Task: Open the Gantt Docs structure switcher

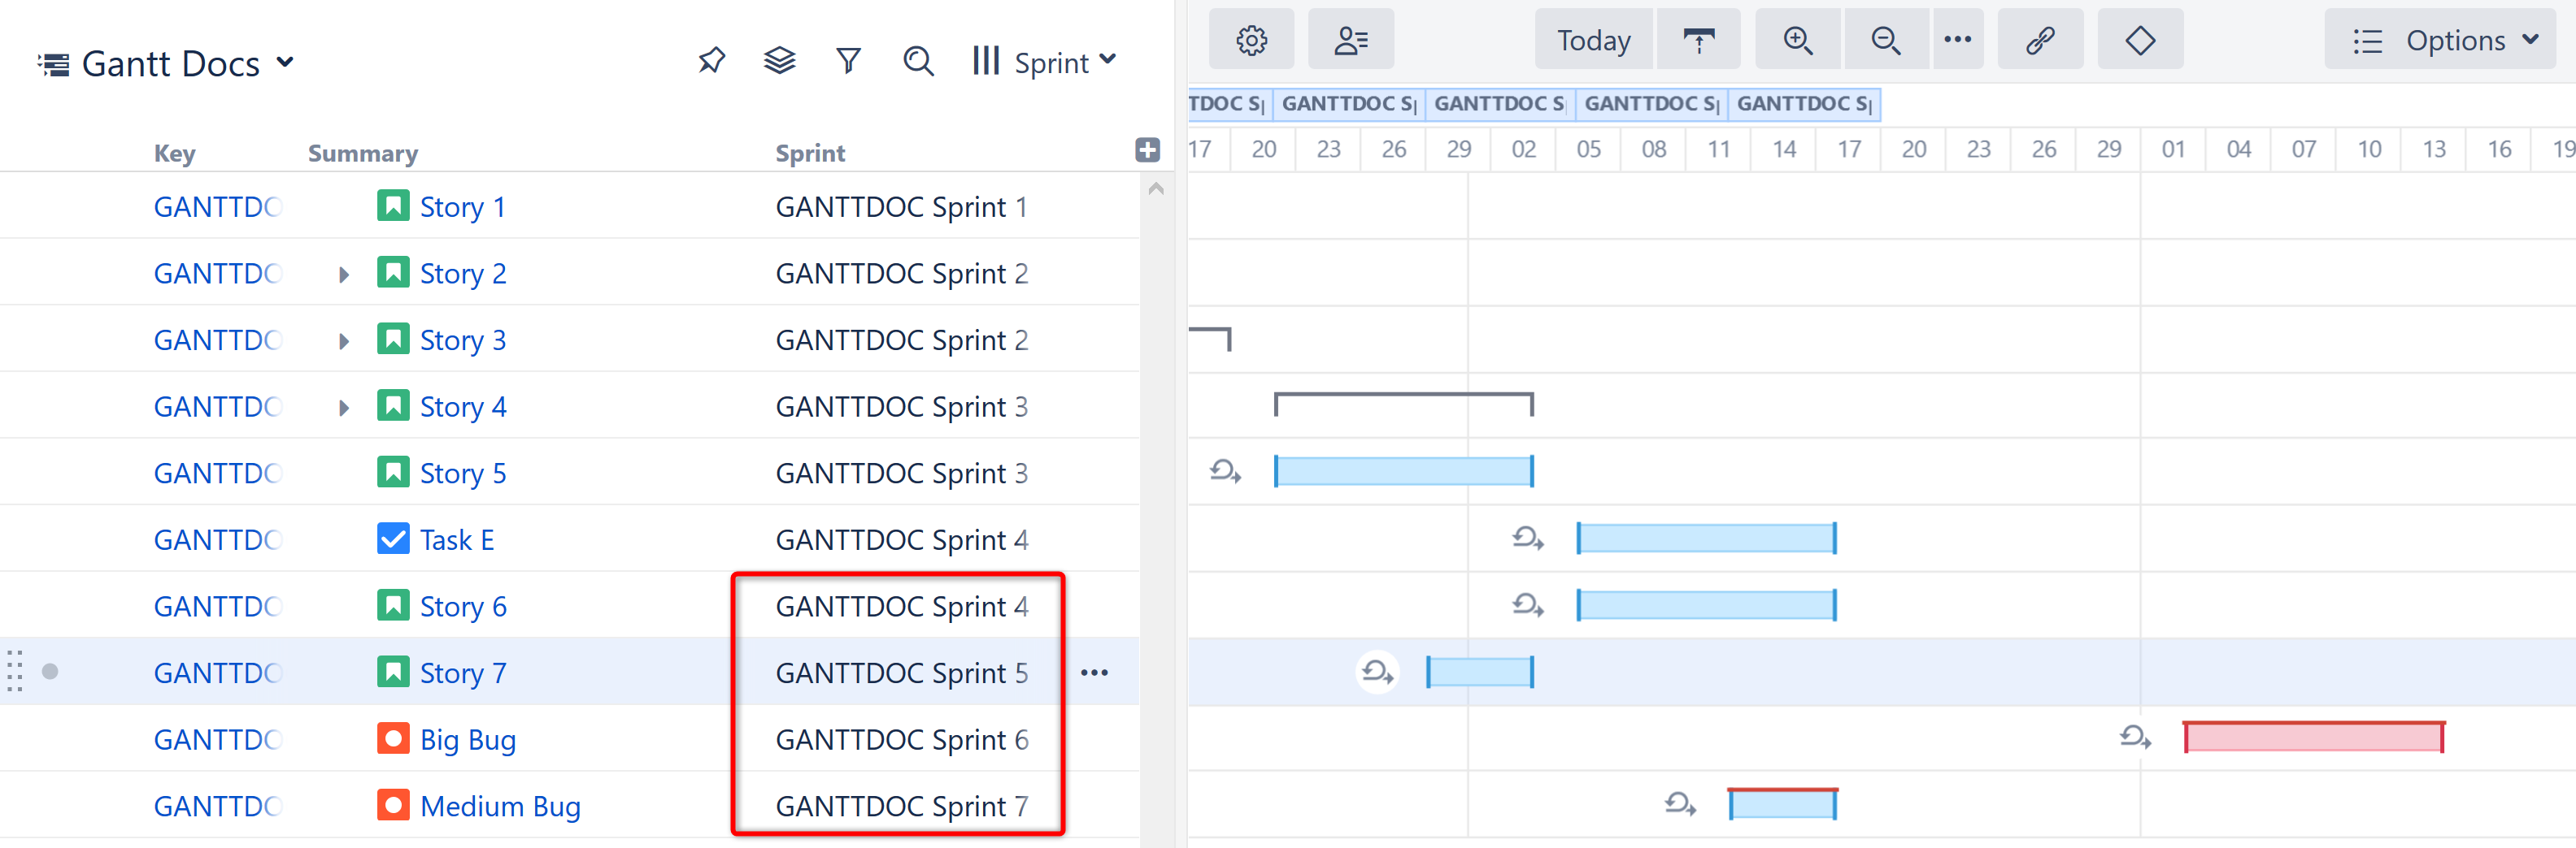Action: click(x=168, y=62)
